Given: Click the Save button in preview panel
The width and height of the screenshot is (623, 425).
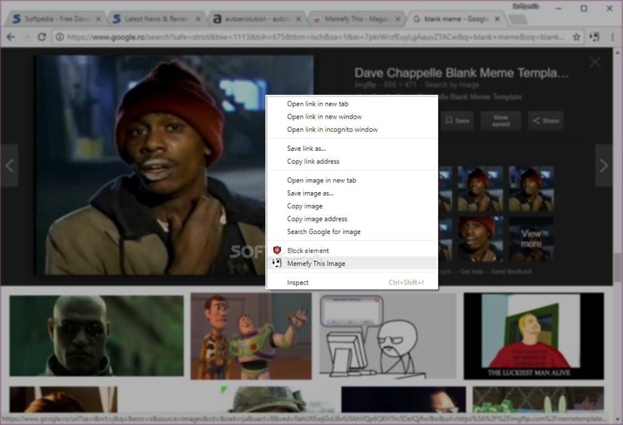Looking at the screenshot, I should (x=457, y=120).
